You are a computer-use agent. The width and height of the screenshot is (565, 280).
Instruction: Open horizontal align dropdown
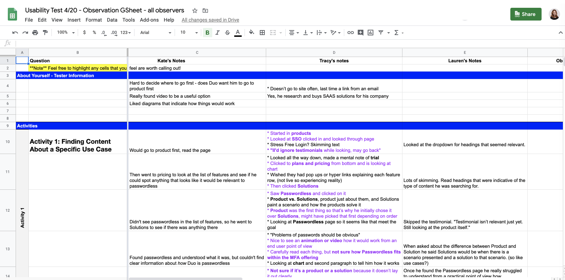point(294,33)
